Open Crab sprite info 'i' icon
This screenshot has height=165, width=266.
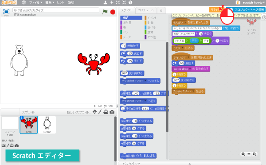coord(22,117)
